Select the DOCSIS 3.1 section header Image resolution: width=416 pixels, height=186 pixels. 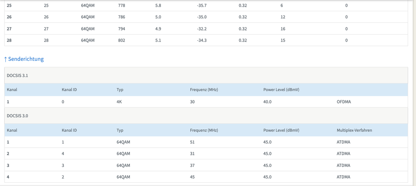[x=206, y=75]
